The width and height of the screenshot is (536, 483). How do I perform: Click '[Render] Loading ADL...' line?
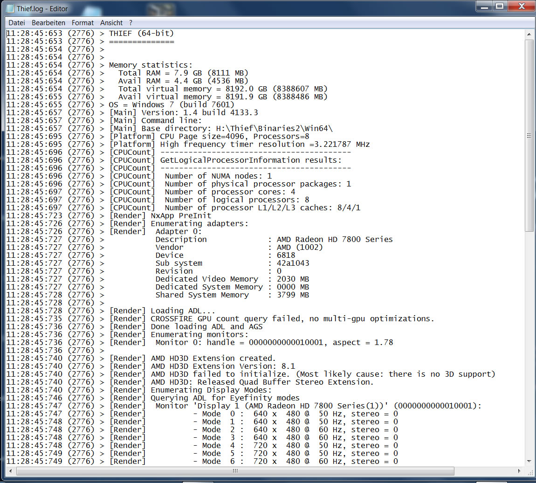coord(162,310)
